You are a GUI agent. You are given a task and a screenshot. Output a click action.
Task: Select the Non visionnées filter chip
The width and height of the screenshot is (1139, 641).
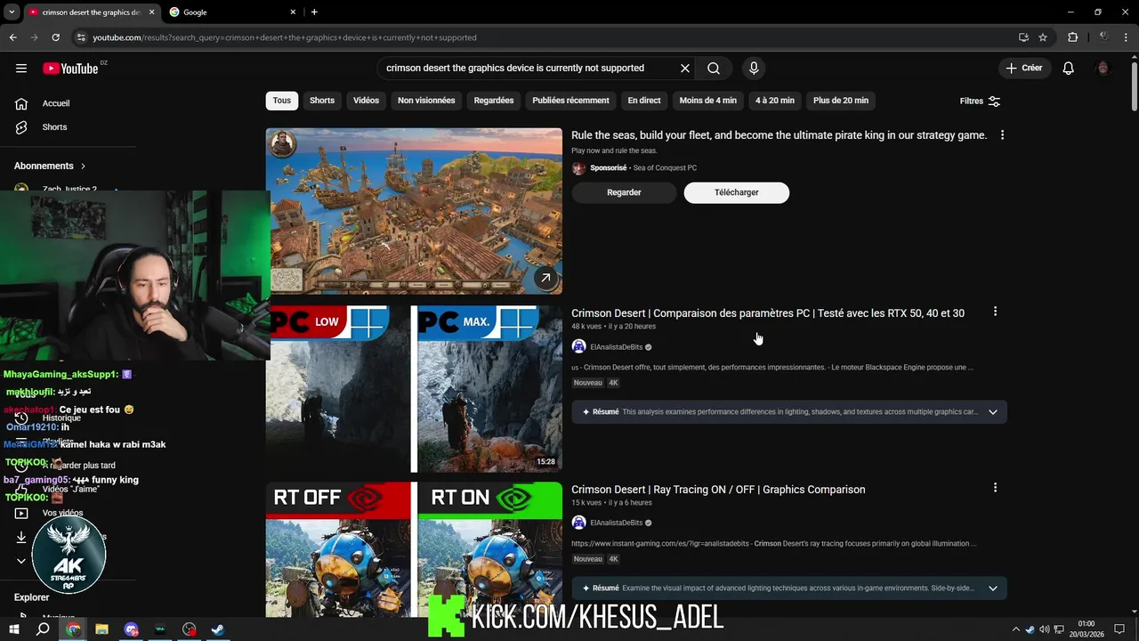coord(426,101)
